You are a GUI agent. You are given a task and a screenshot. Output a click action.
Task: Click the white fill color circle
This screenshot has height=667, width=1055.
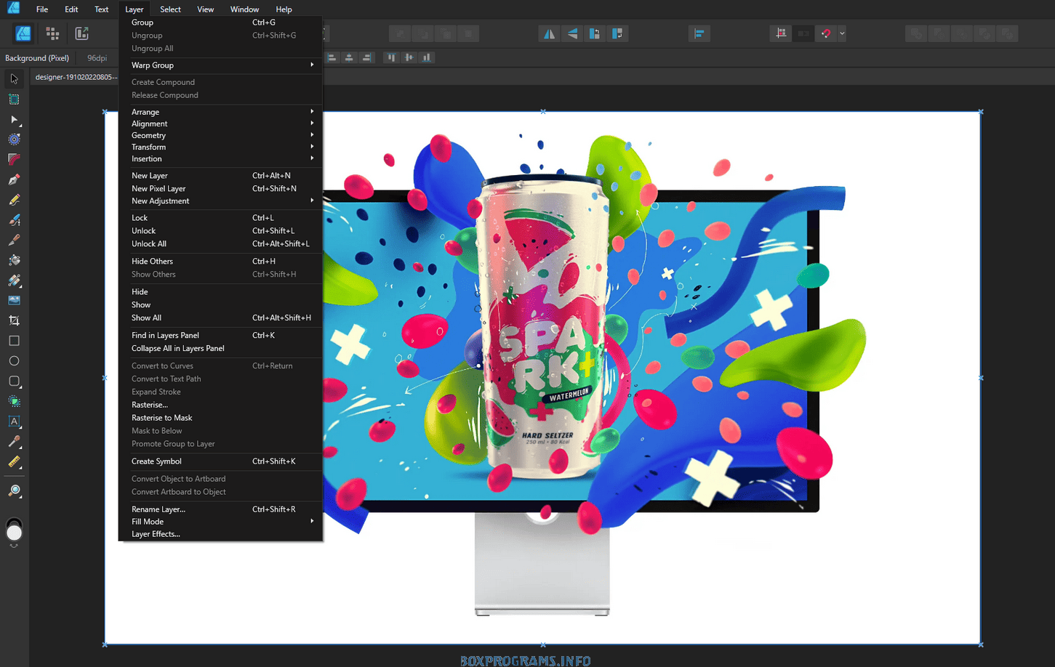(x=14, y=534)
